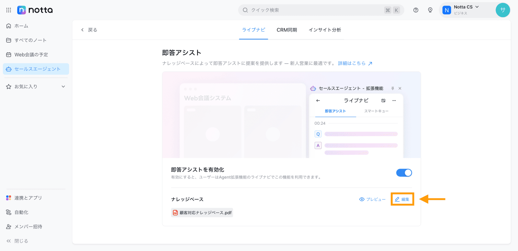
Task: Click the Notta logo
Action: coord(35,10)
